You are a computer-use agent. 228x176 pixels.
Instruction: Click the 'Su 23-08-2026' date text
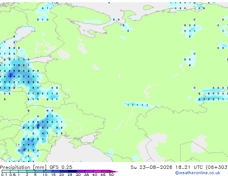pyautogui.click(x=151, y=167)
